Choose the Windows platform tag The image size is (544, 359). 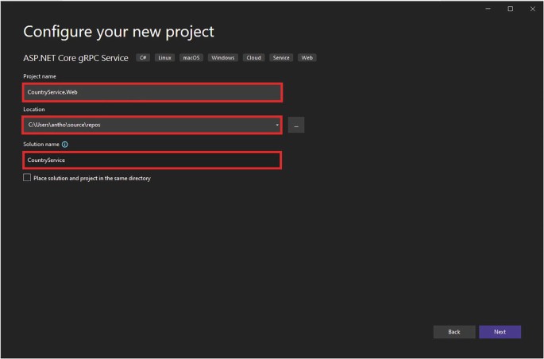click(223, 58)
